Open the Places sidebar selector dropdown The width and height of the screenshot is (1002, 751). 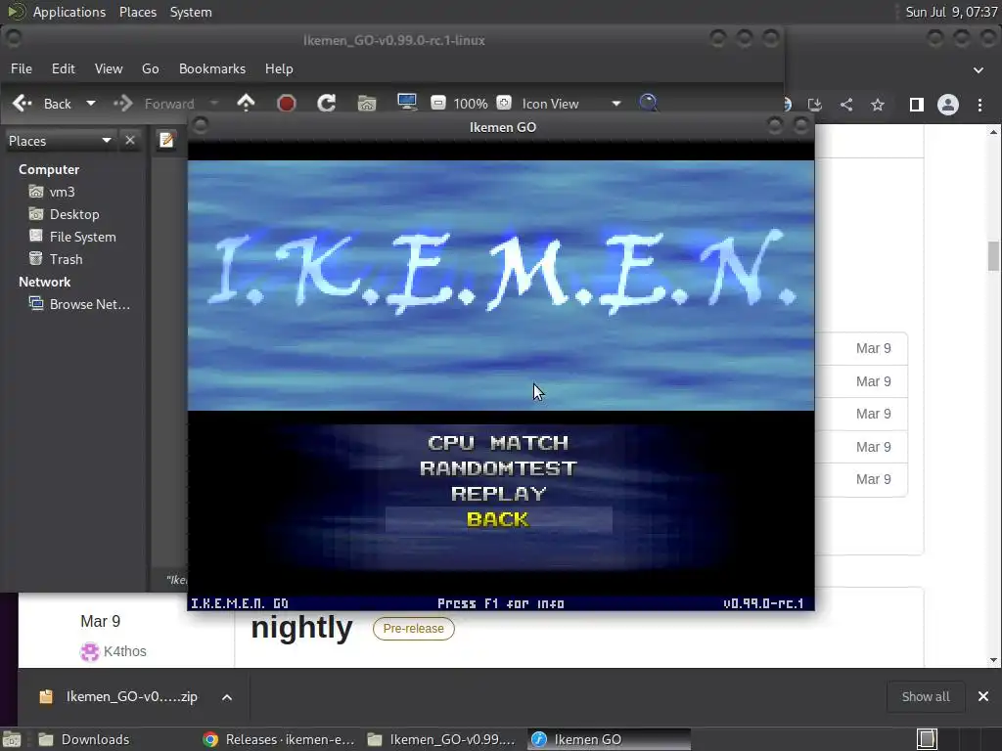pyautogui.click(x=60, y=141)
